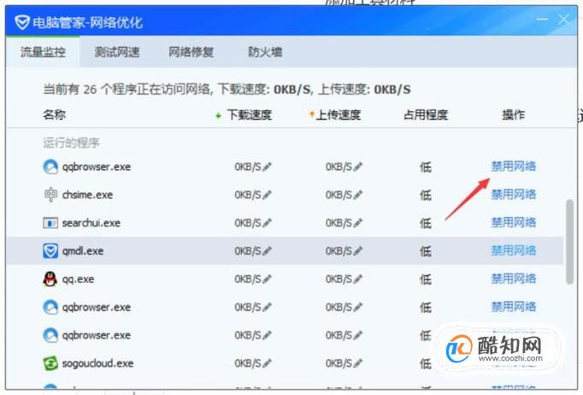This screenshot has height=395, width=583.
Task: Switch to the 测试网速 tab
Action: click(117, 52)
